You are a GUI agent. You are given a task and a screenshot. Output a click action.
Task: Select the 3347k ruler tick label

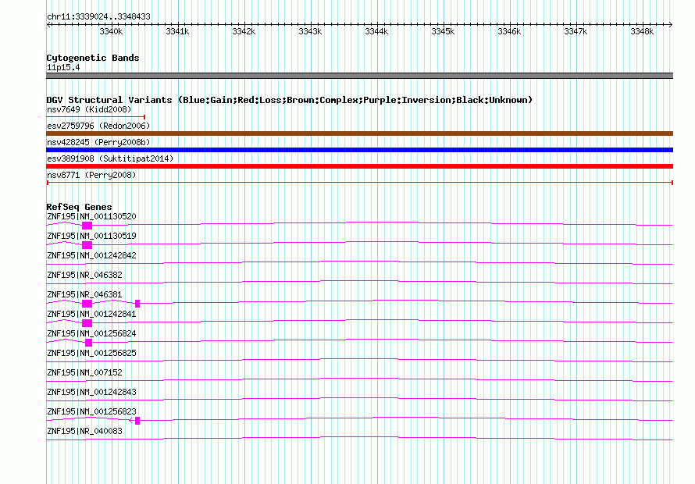[x=576, y=31]
